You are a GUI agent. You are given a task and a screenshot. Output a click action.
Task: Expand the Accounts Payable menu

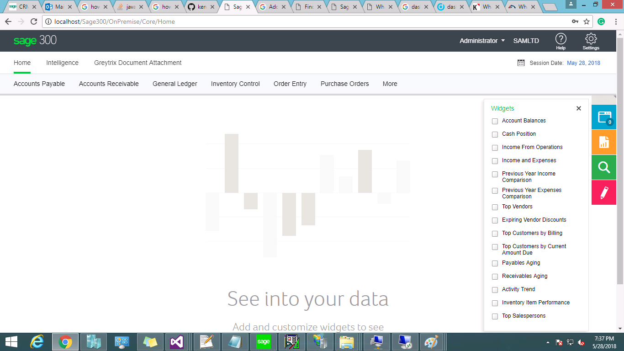click(x=39, y=84)
